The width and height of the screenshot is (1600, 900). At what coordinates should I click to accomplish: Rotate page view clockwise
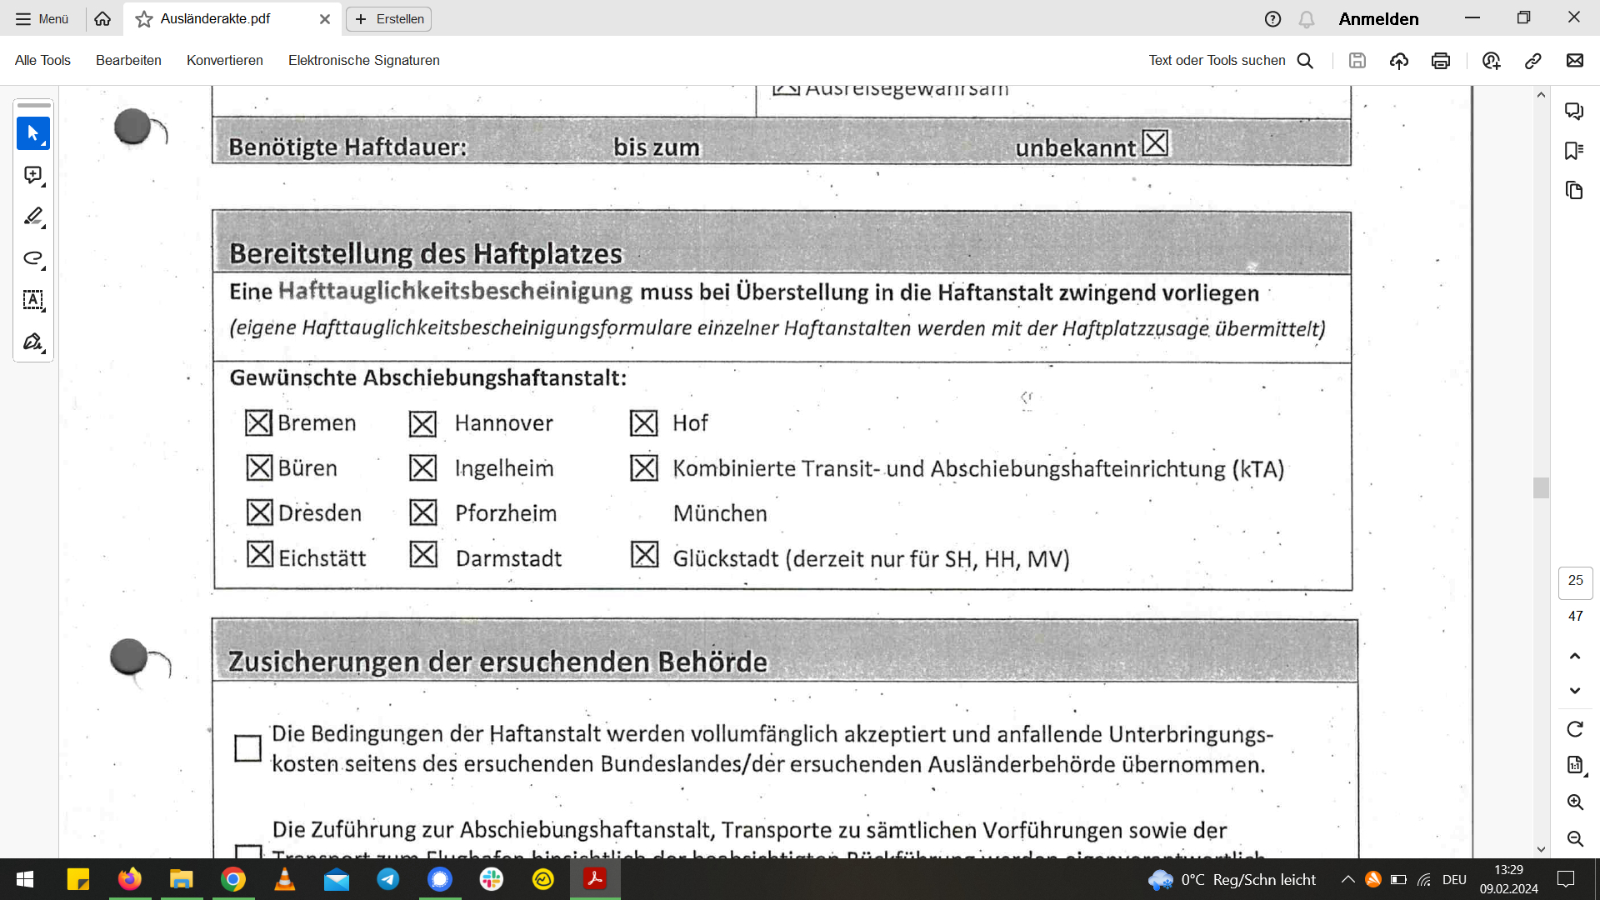[x=1574, y=729]
